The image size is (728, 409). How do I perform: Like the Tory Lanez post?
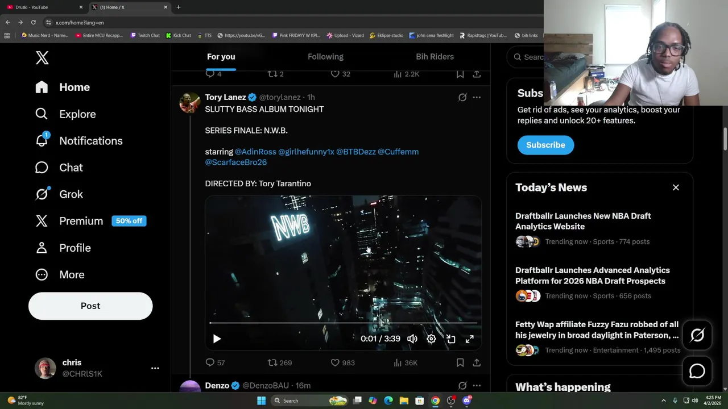[x=342, y=362]
